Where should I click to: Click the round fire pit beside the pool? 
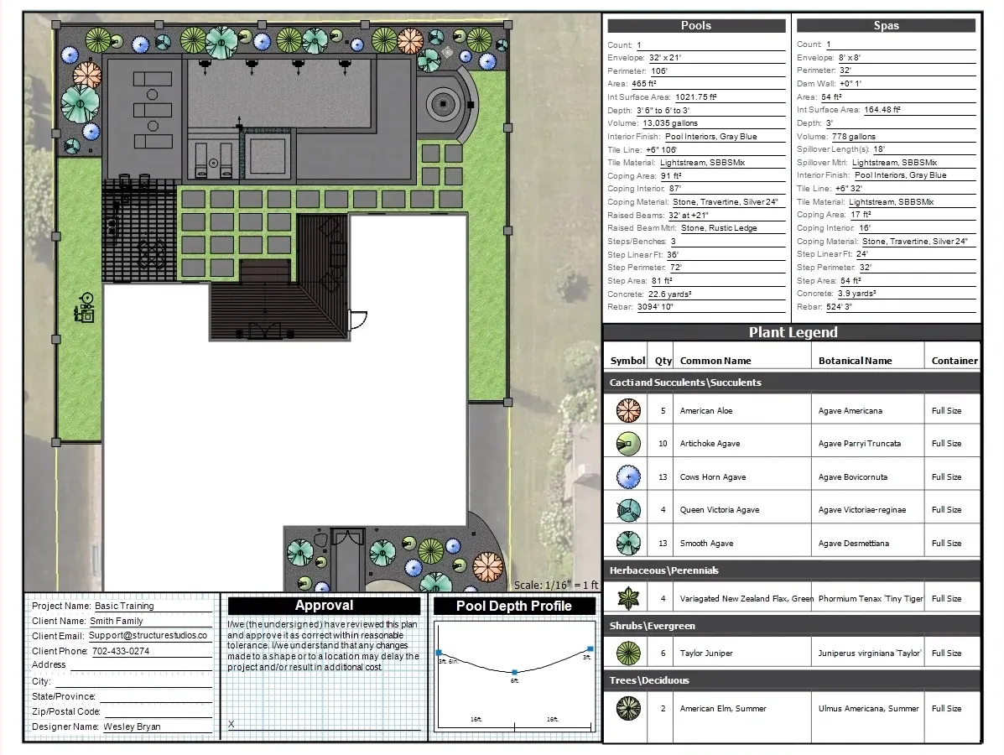coord(443,105)
